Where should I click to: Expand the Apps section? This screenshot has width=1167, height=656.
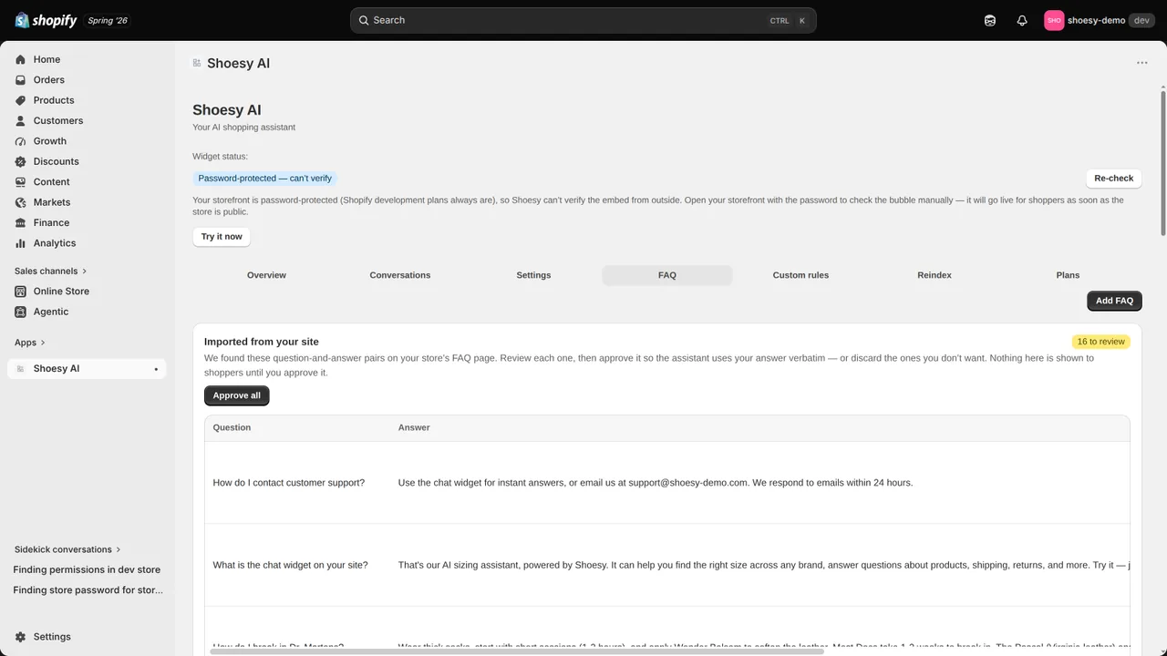click(x=30, y=343)
